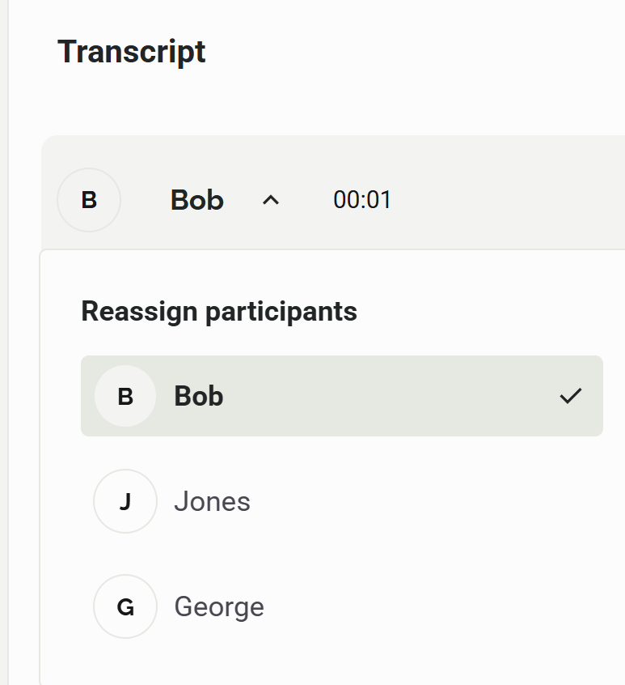Click the 'Reassign participants' section header
This screenshot has width=625, height=685.
pos(218,311)
